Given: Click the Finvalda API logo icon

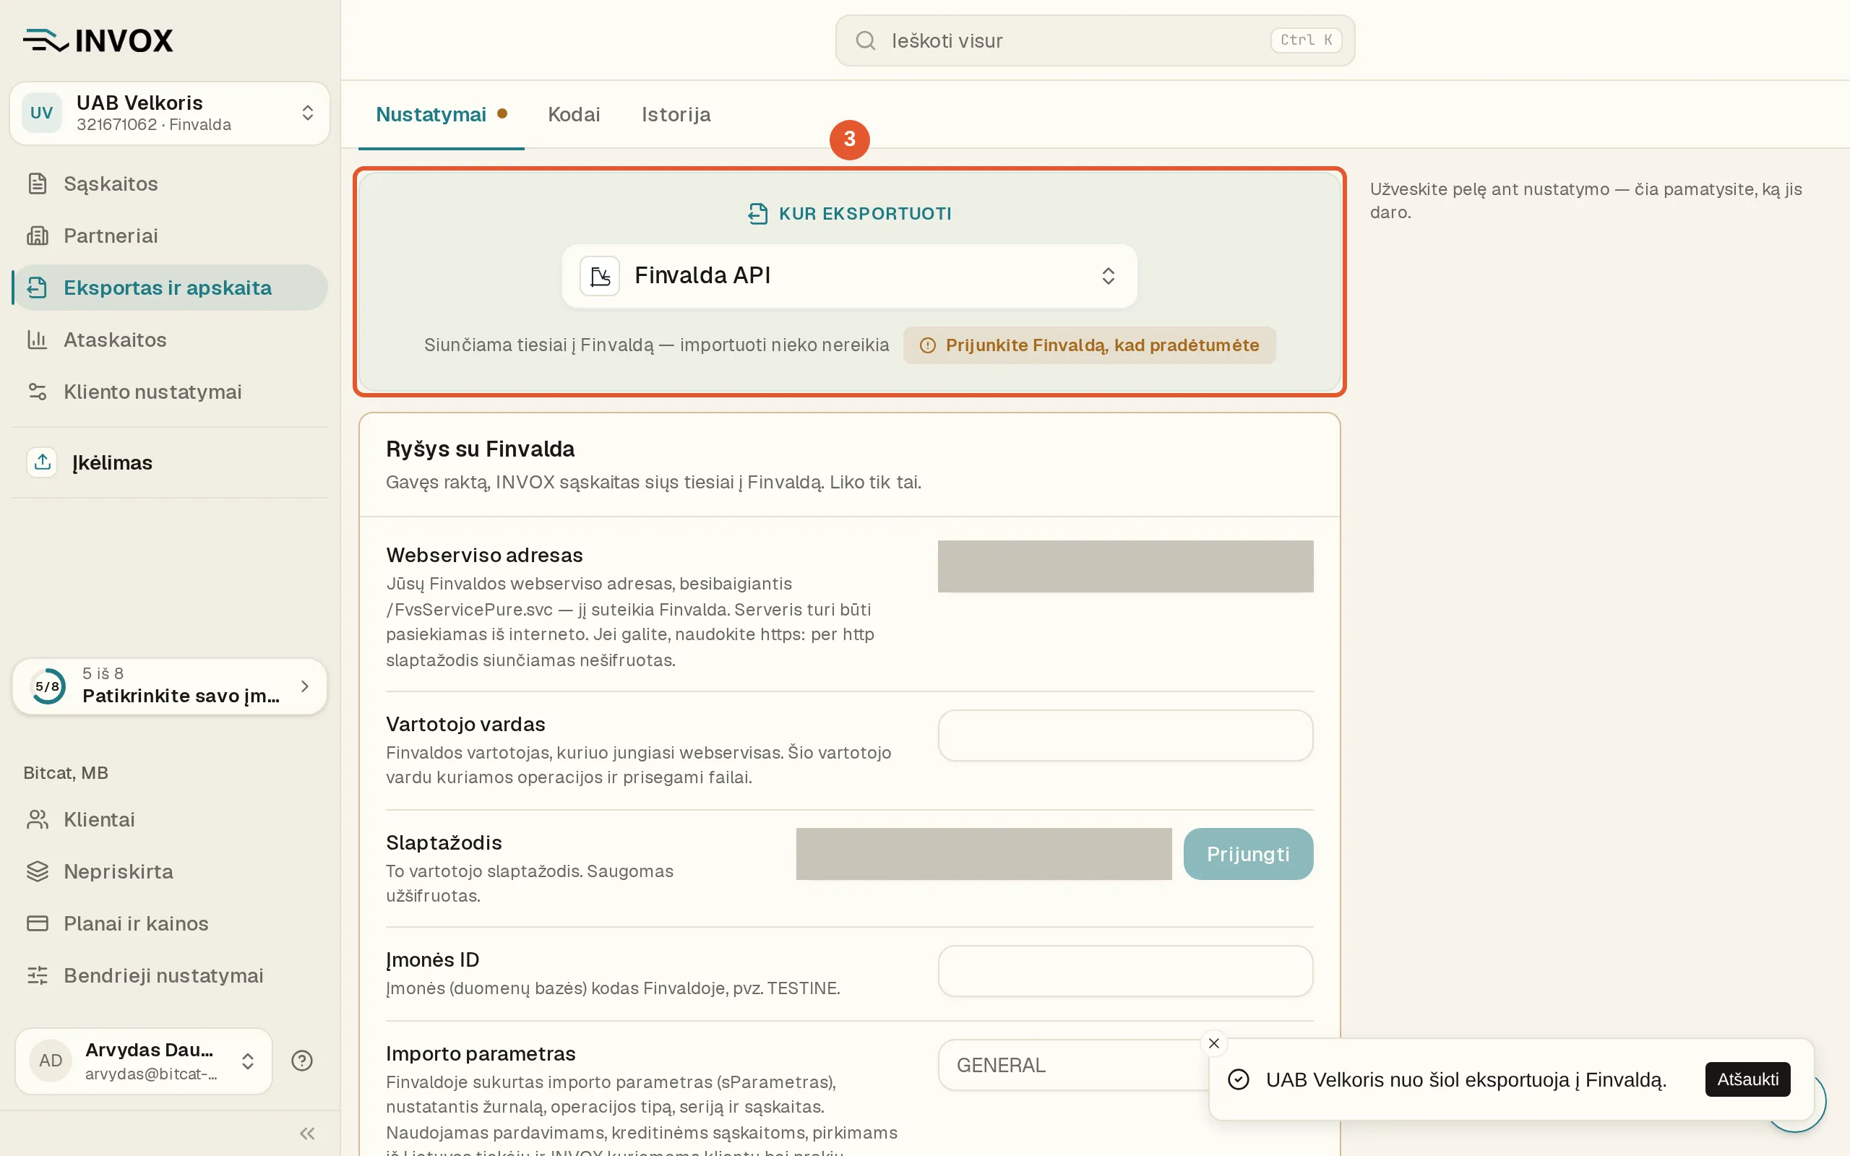Looking at the screenshot, I should pyautogui.click(x=600, y=276).
